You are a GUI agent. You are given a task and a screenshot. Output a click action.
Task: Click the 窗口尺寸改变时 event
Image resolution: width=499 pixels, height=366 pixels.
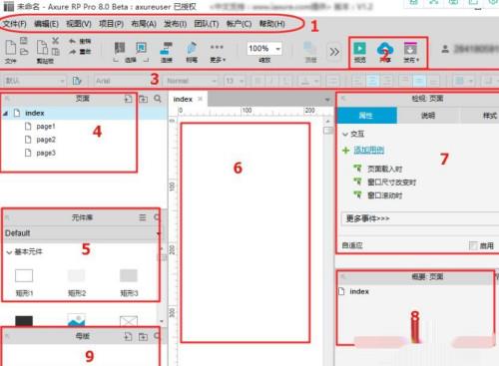coord(391,183)
